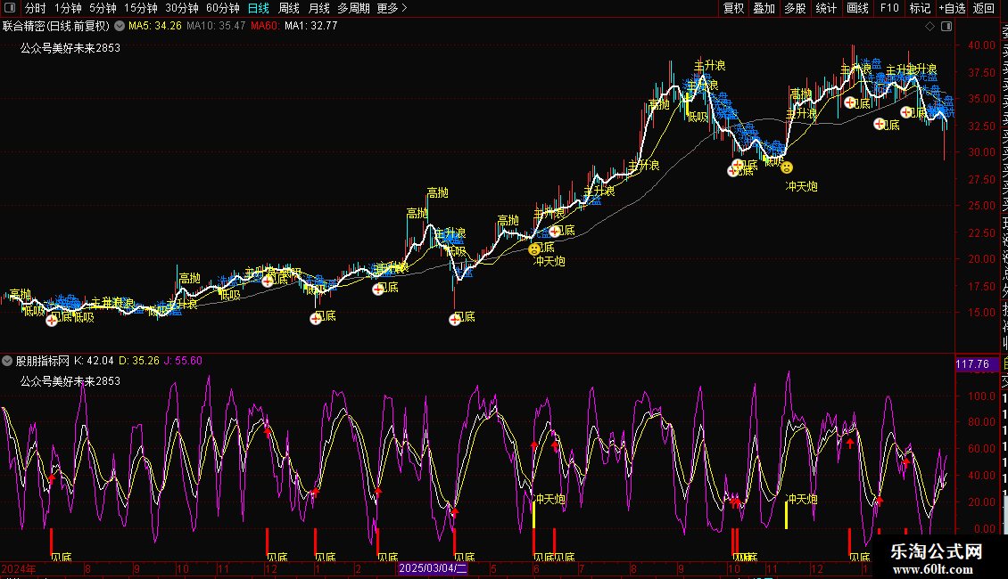Screen dimensions: 1008x579
Task: Add stock using +自选 button
Action: tap(952, 8)
